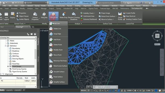The width and height of the screenshot is (165, 93).
Task: Toggle ortho mode in status bar
Action: coord(97,90)
